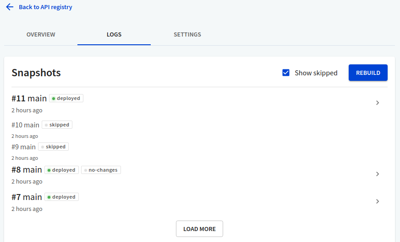The height and width of the screenshot is (242, 400).
Task: Click the back arrow icon
Action: [x=10, y=7]
